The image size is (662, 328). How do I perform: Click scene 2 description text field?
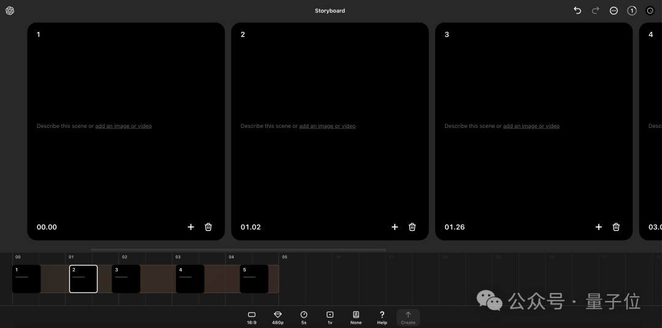coord(265,126)
